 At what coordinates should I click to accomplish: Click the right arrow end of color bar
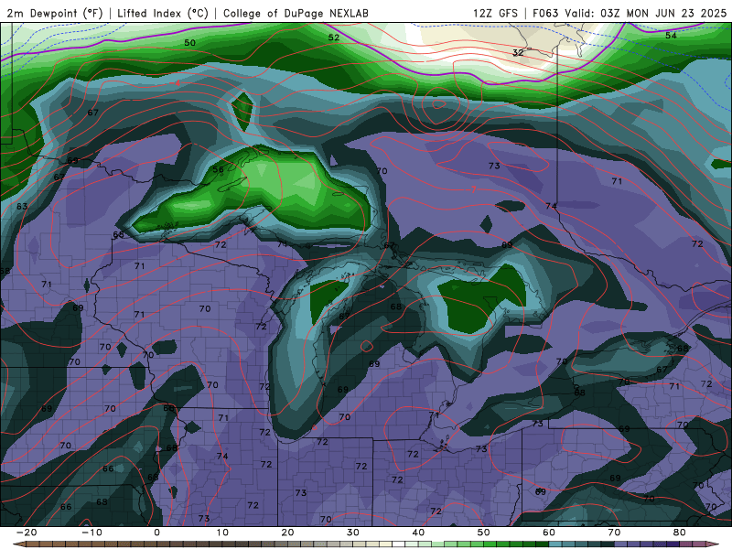tap(713, 544)
